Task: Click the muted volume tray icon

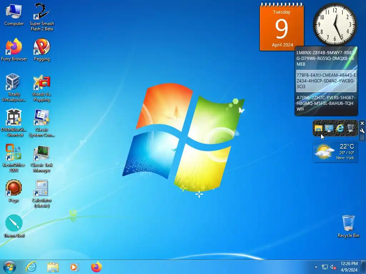Action: pyautogui.click(x=333, y=267)
